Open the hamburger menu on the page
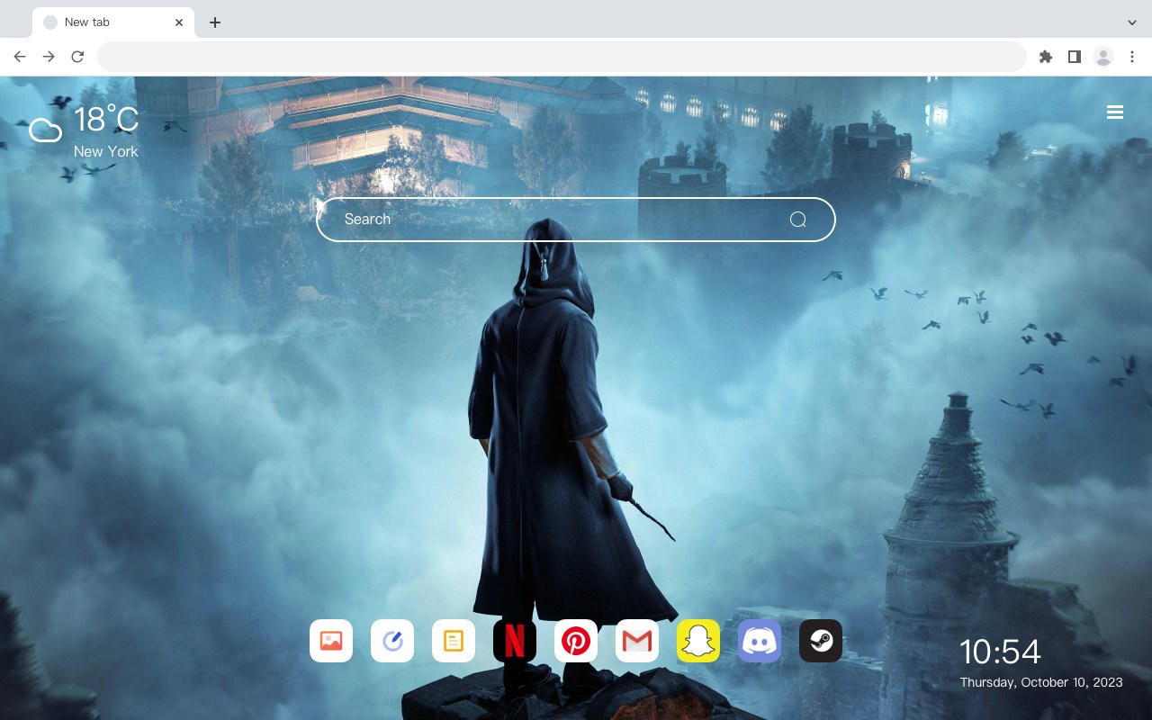Screen dimensions: 1152x720 1115,112
